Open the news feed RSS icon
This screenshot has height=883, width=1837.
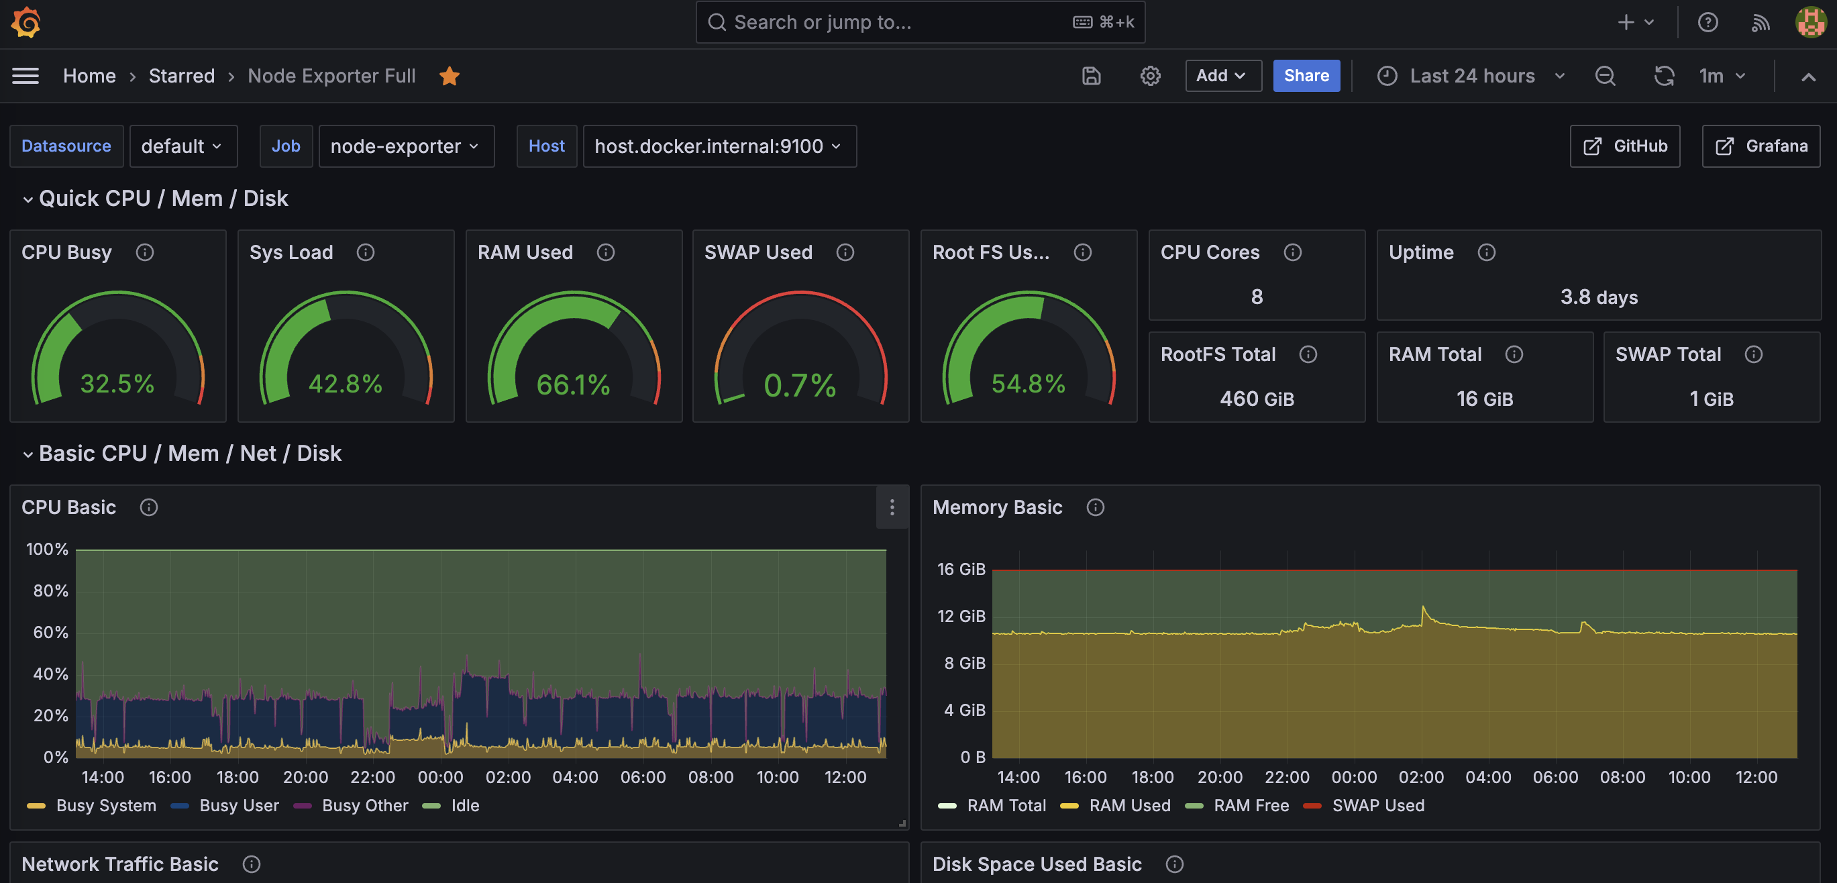(1760, 22)
